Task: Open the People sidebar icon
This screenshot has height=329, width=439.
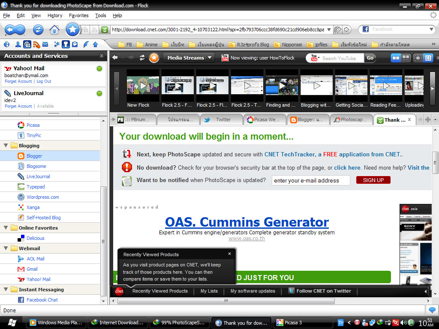Action: [18, 44]
